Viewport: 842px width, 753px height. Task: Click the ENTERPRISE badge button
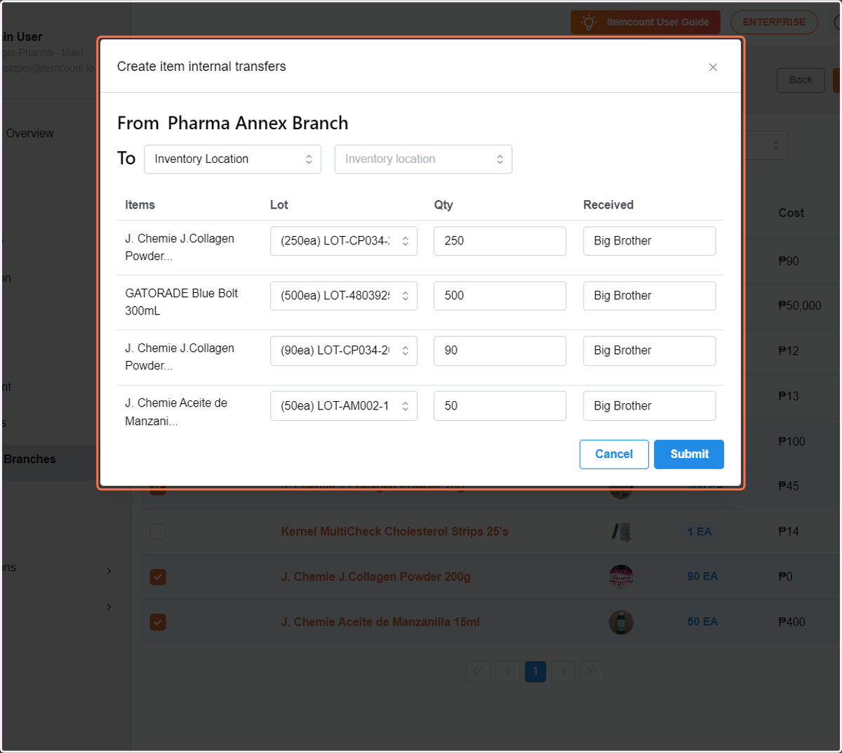(774, 22)
